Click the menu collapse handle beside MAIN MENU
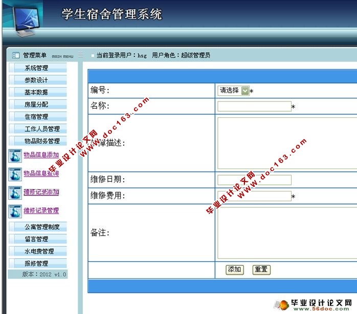 coord(81,55)
